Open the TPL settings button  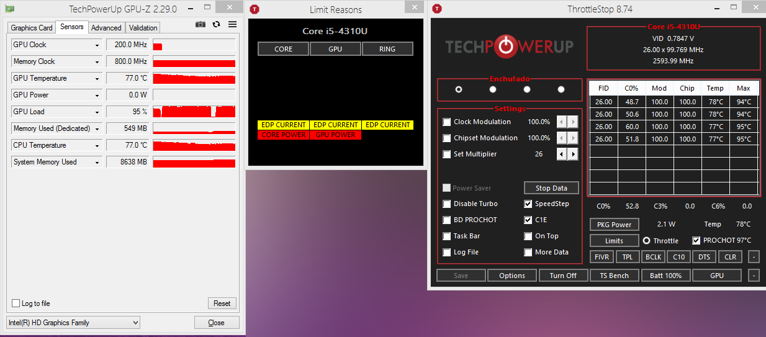point(628,257)
